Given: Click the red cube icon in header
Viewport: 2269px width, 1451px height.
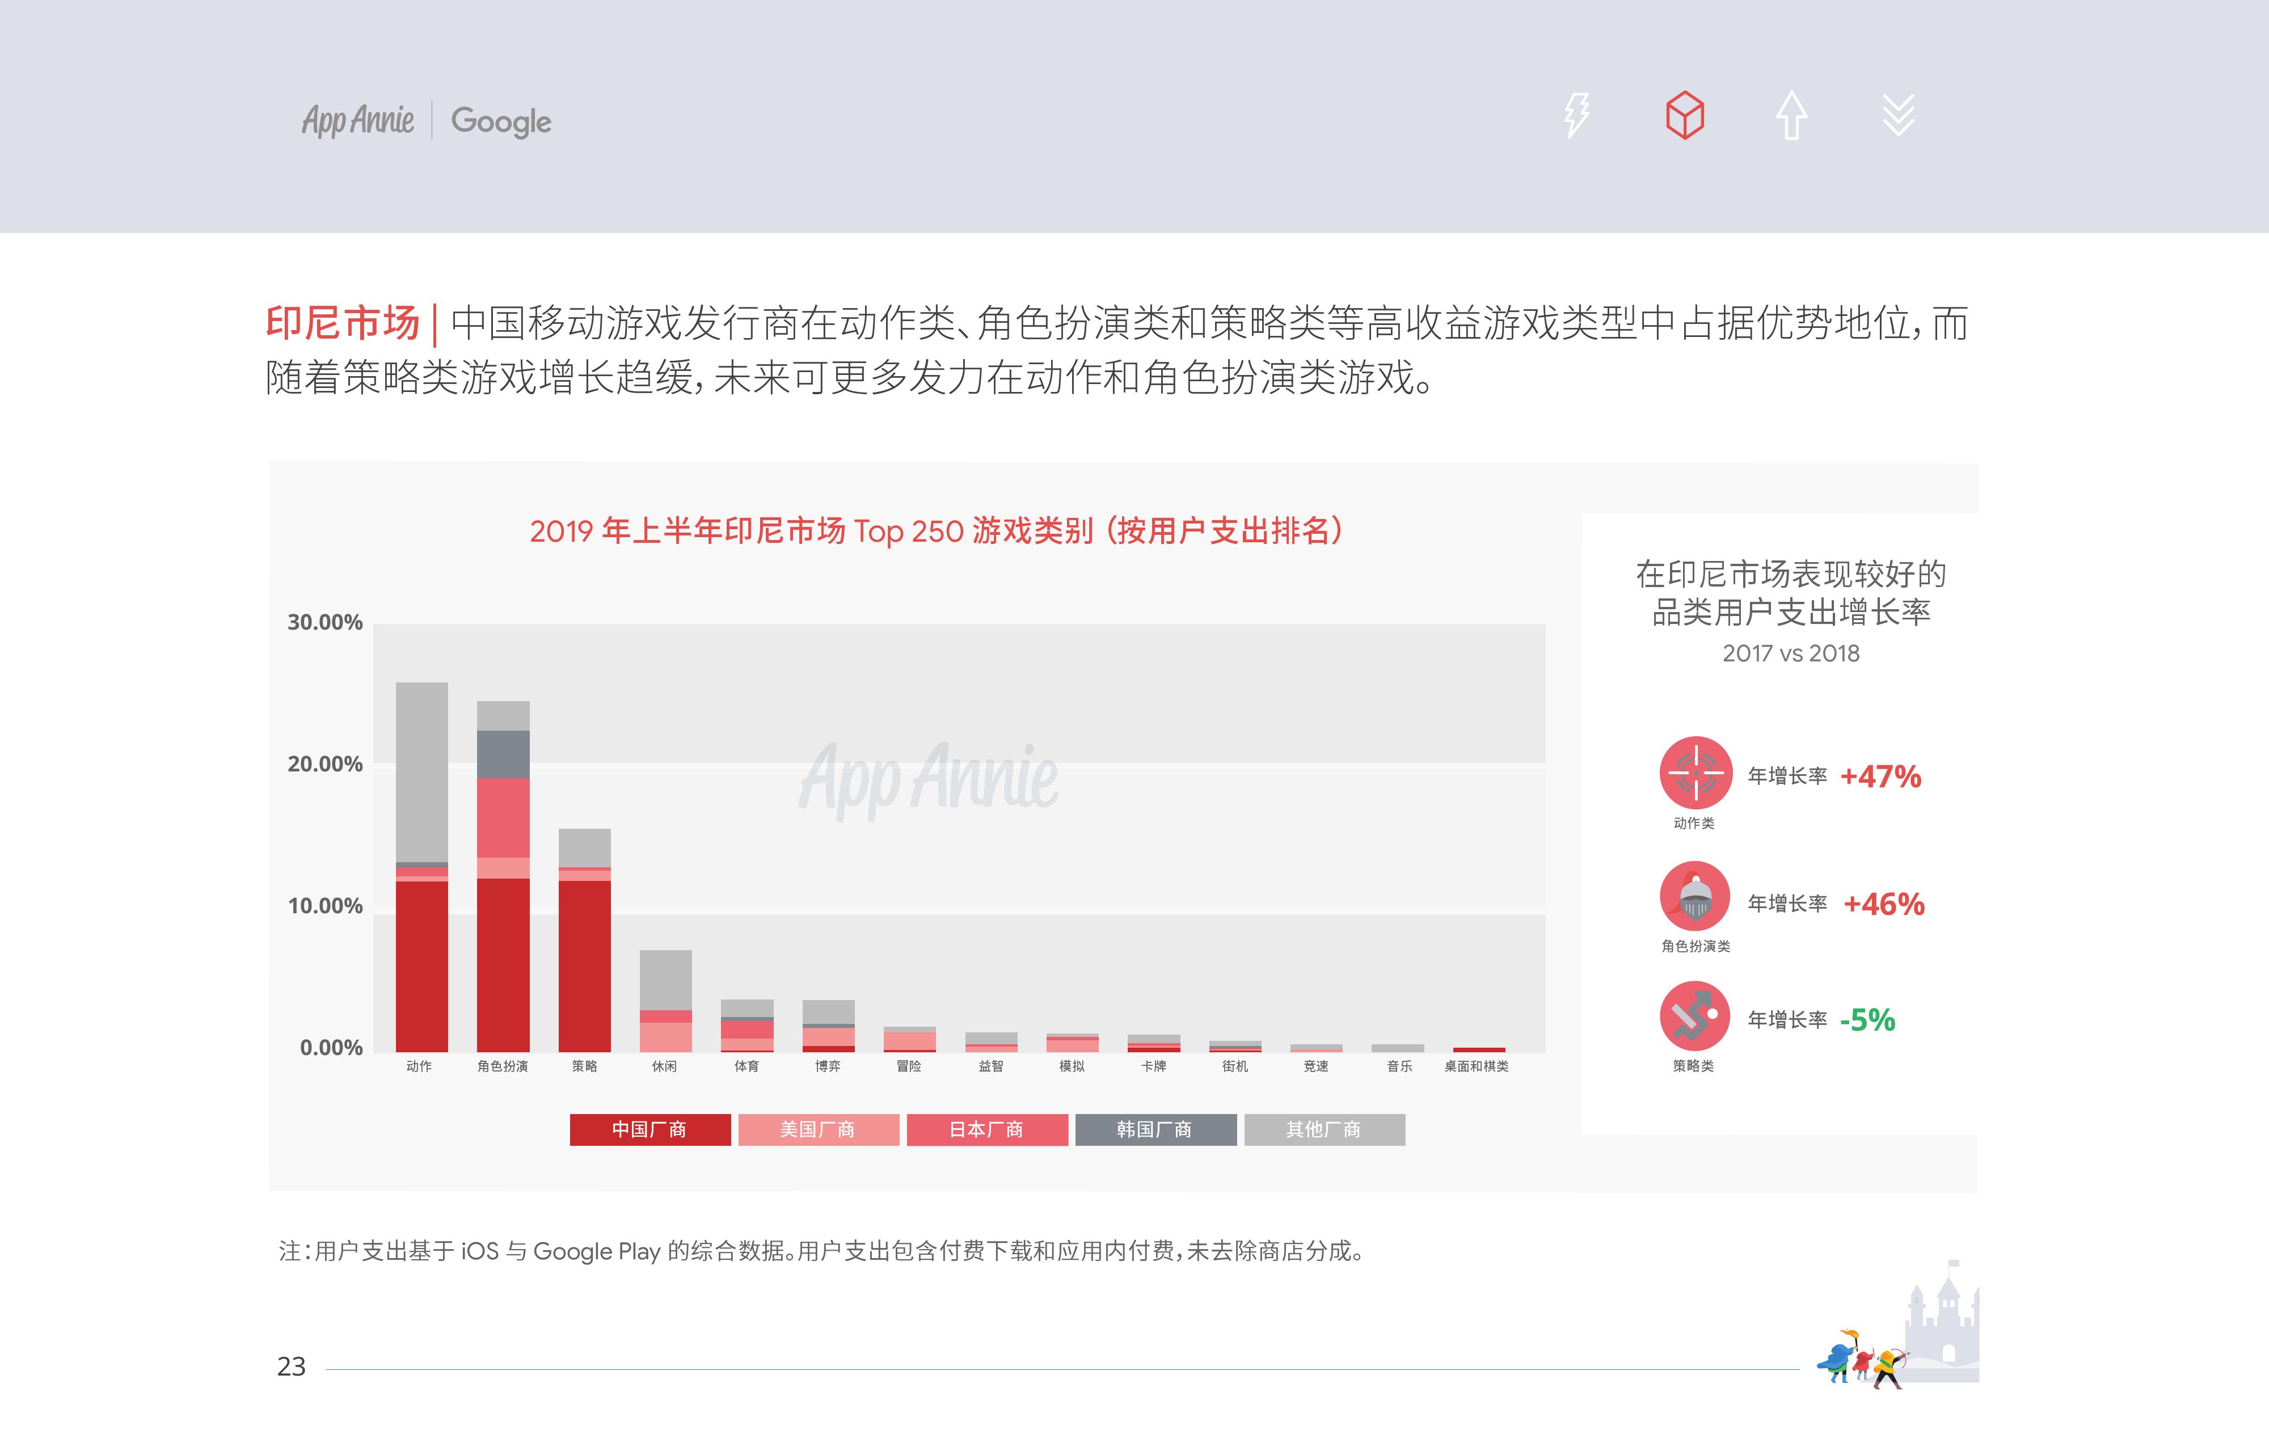Looking at the screenshot, I should (x=1684, y=116).
